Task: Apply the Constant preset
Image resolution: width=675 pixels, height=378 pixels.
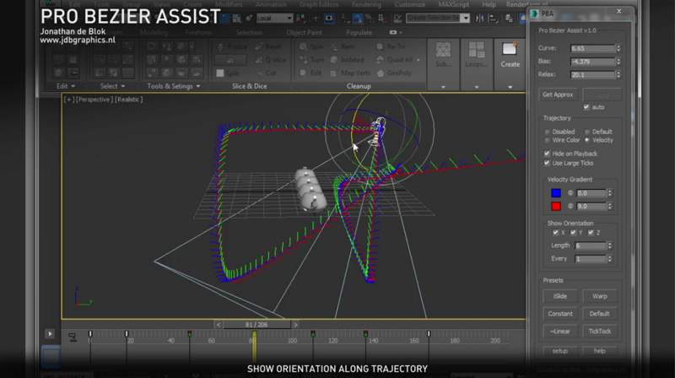Action: [560, 314]
